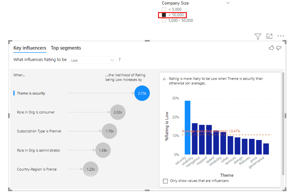Open the visual filter funnel icon

click(x=258, y=36)
